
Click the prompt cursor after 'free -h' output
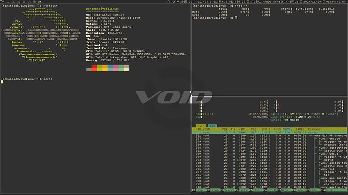click(236, 18)
